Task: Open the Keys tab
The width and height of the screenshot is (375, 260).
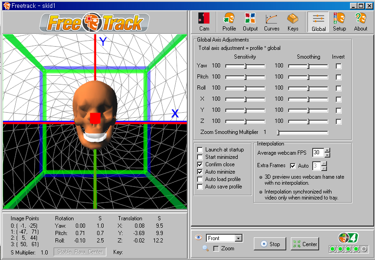Action: 293,22
